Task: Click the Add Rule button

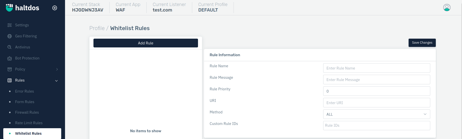Action: 146,43
